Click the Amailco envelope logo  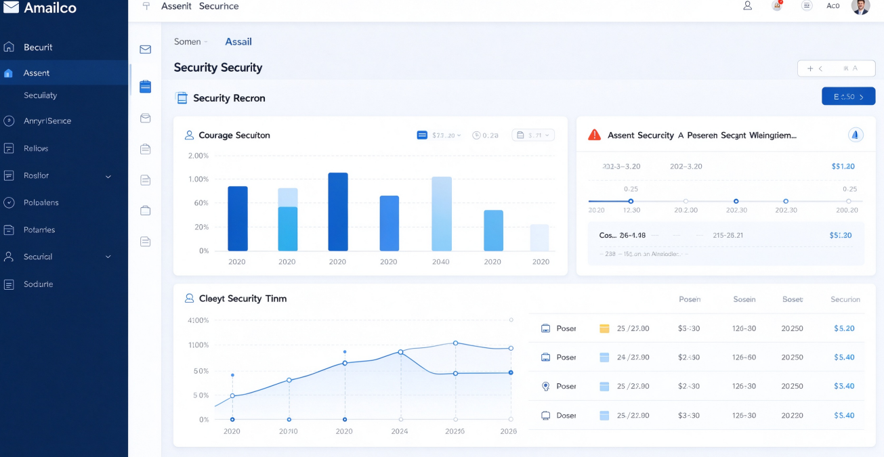coord(11,7)
